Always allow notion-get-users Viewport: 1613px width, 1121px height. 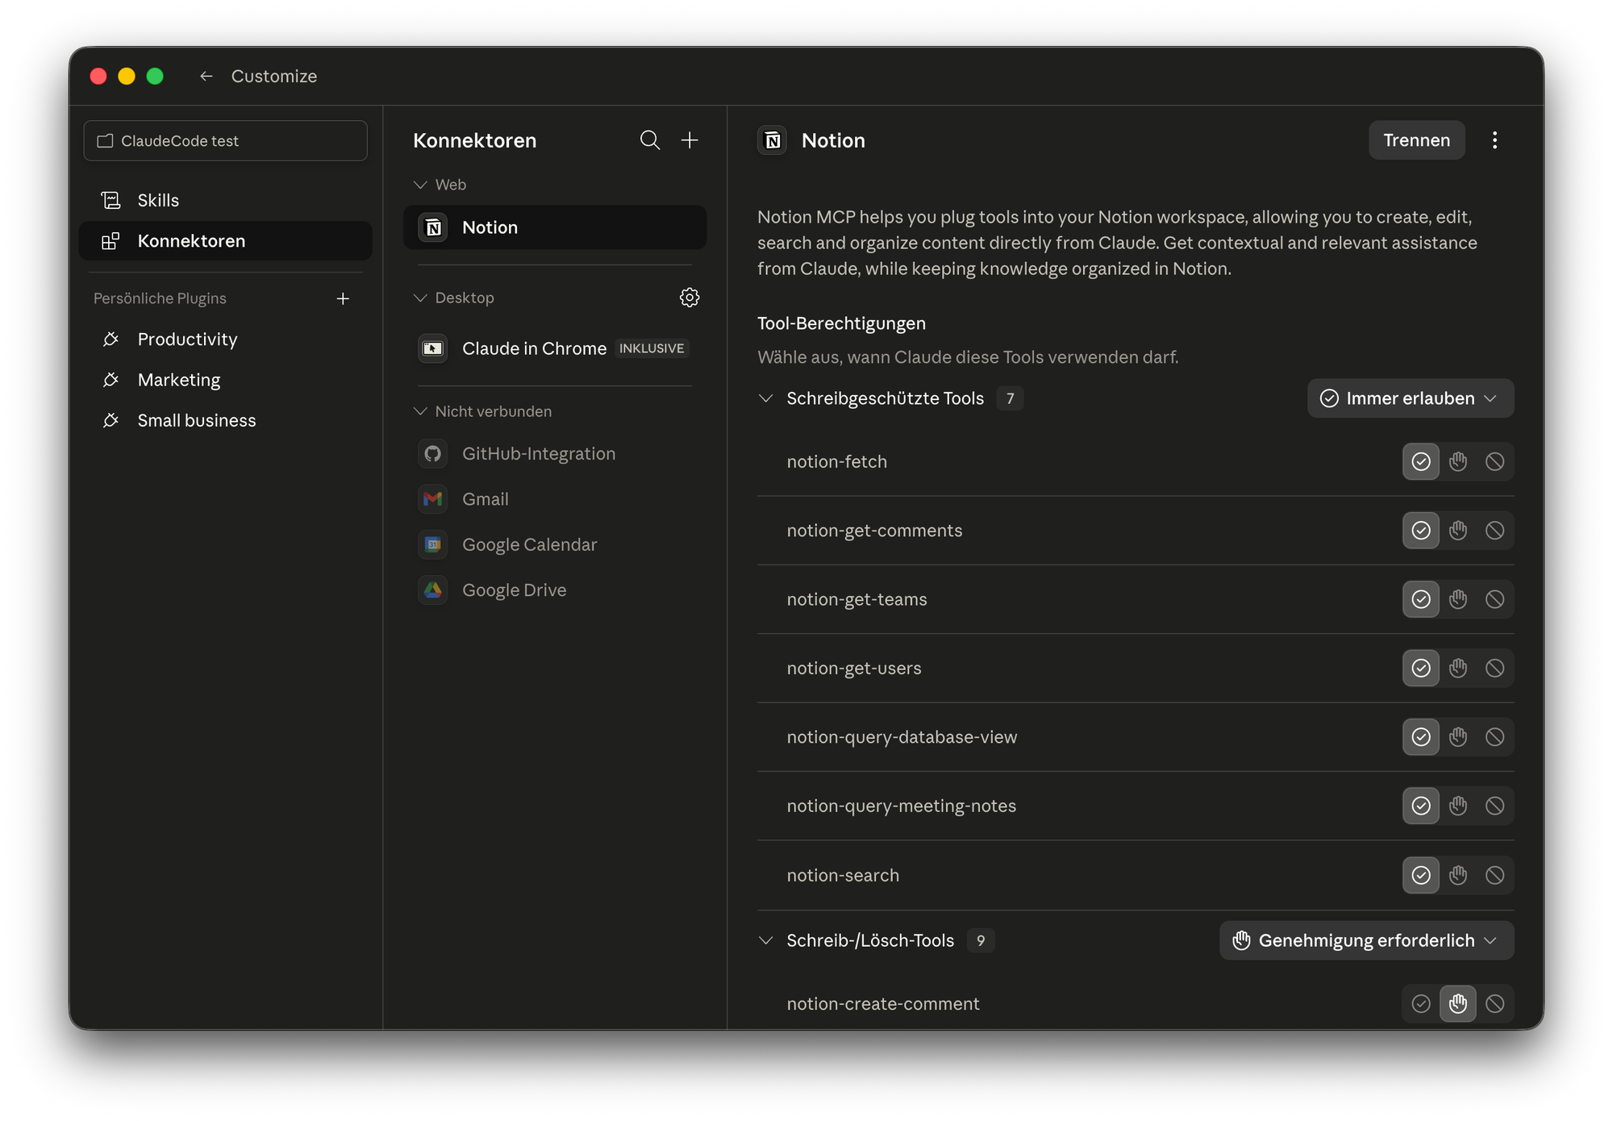(1421, 668)
